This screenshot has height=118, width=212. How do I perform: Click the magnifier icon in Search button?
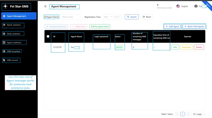[x=128, y=17]
